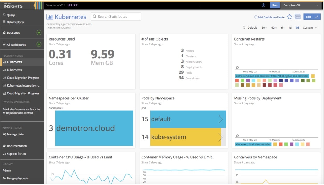The width and height of the screenshot is (324, 185).
Task: Select 1d time range
Action: (x=290, y=28)
